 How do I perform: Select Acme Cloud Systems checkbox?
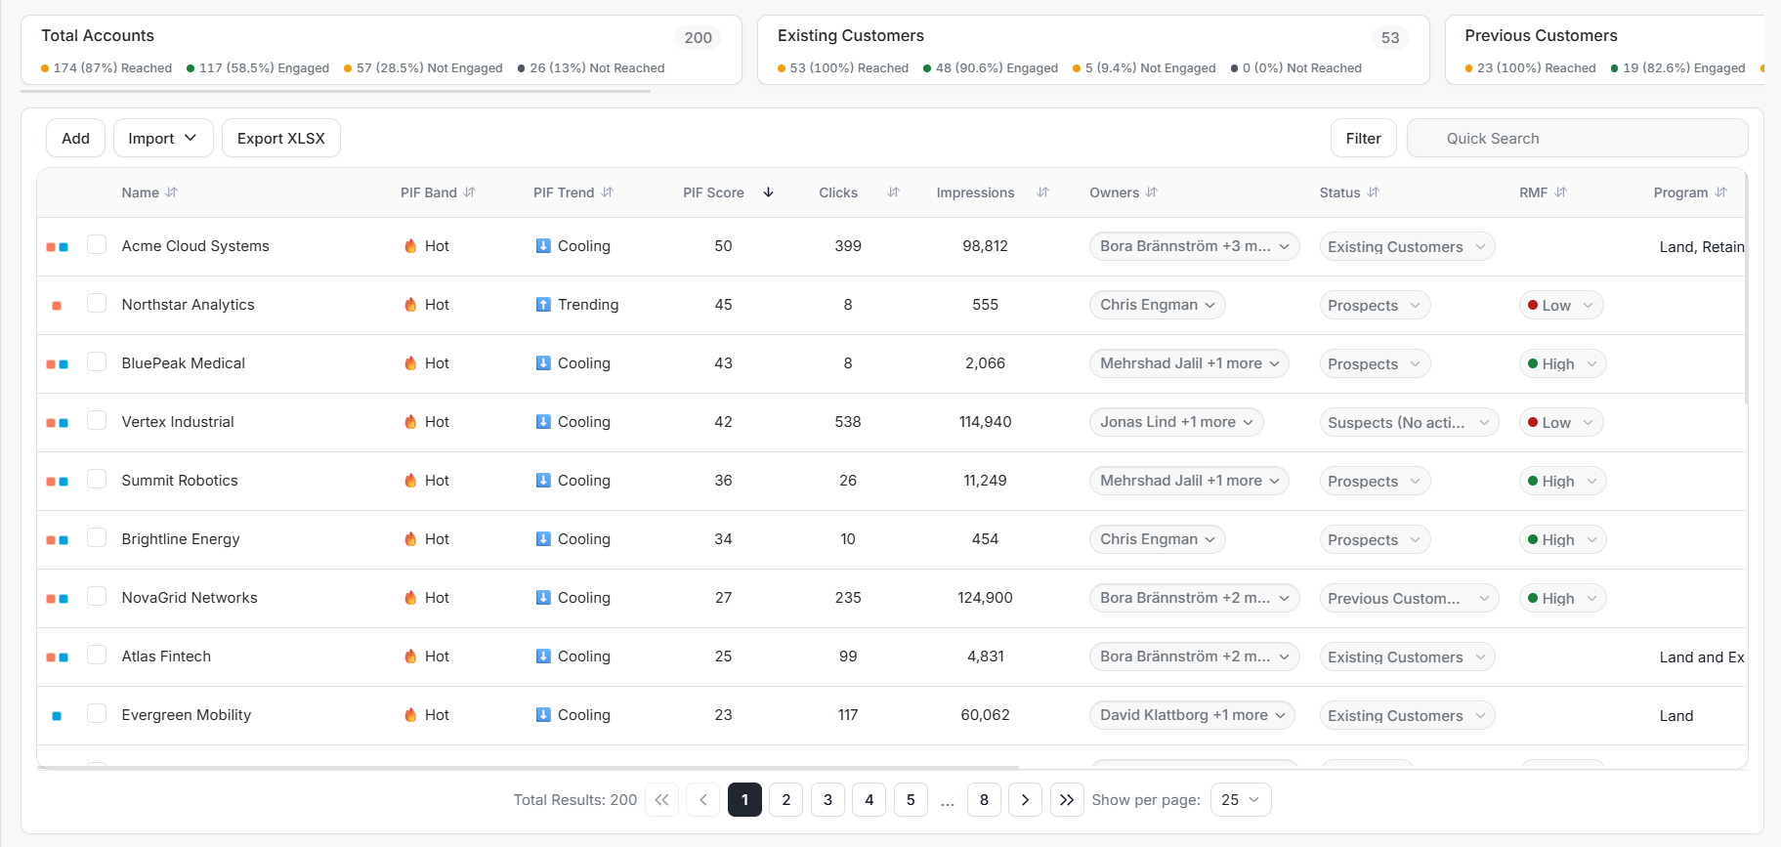tap(97, 244)
